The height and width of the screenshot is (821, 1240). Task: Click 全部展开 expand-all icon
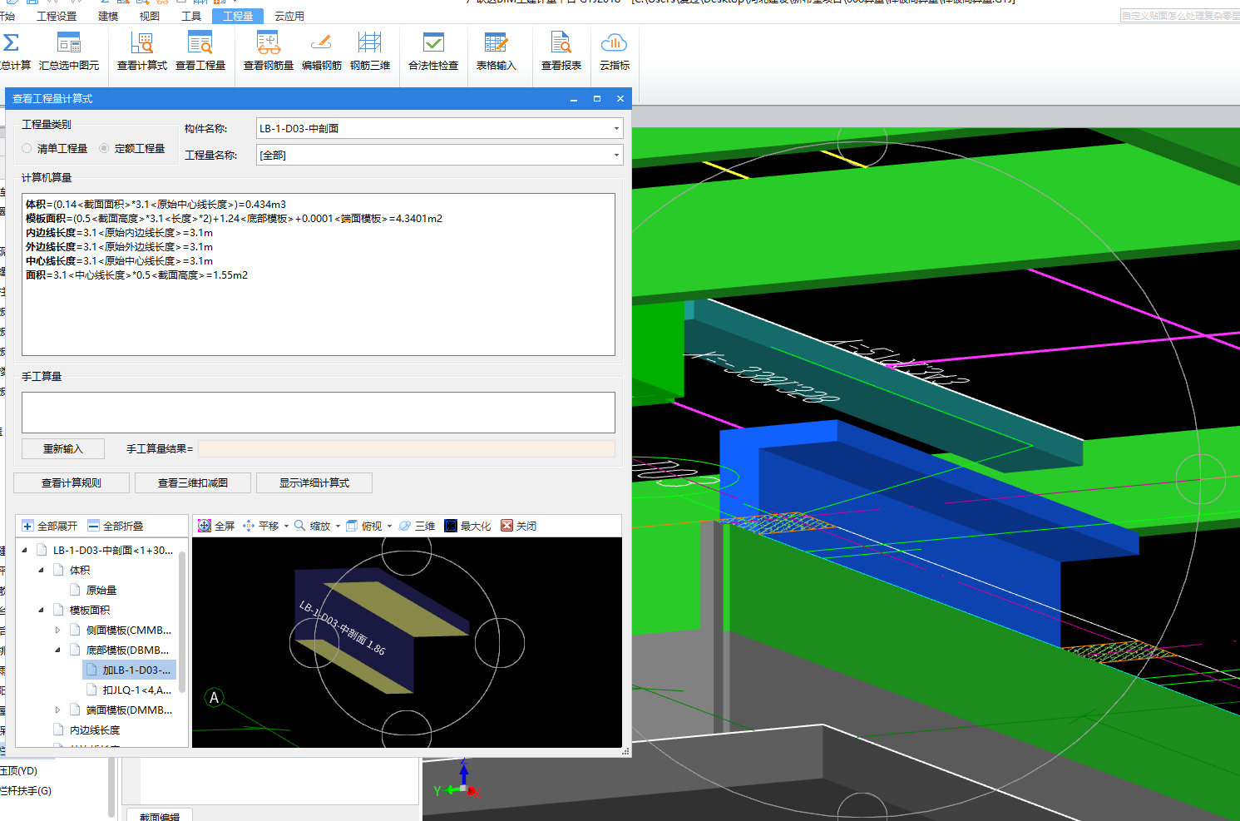pyautogui.click(x=27, y=526)
